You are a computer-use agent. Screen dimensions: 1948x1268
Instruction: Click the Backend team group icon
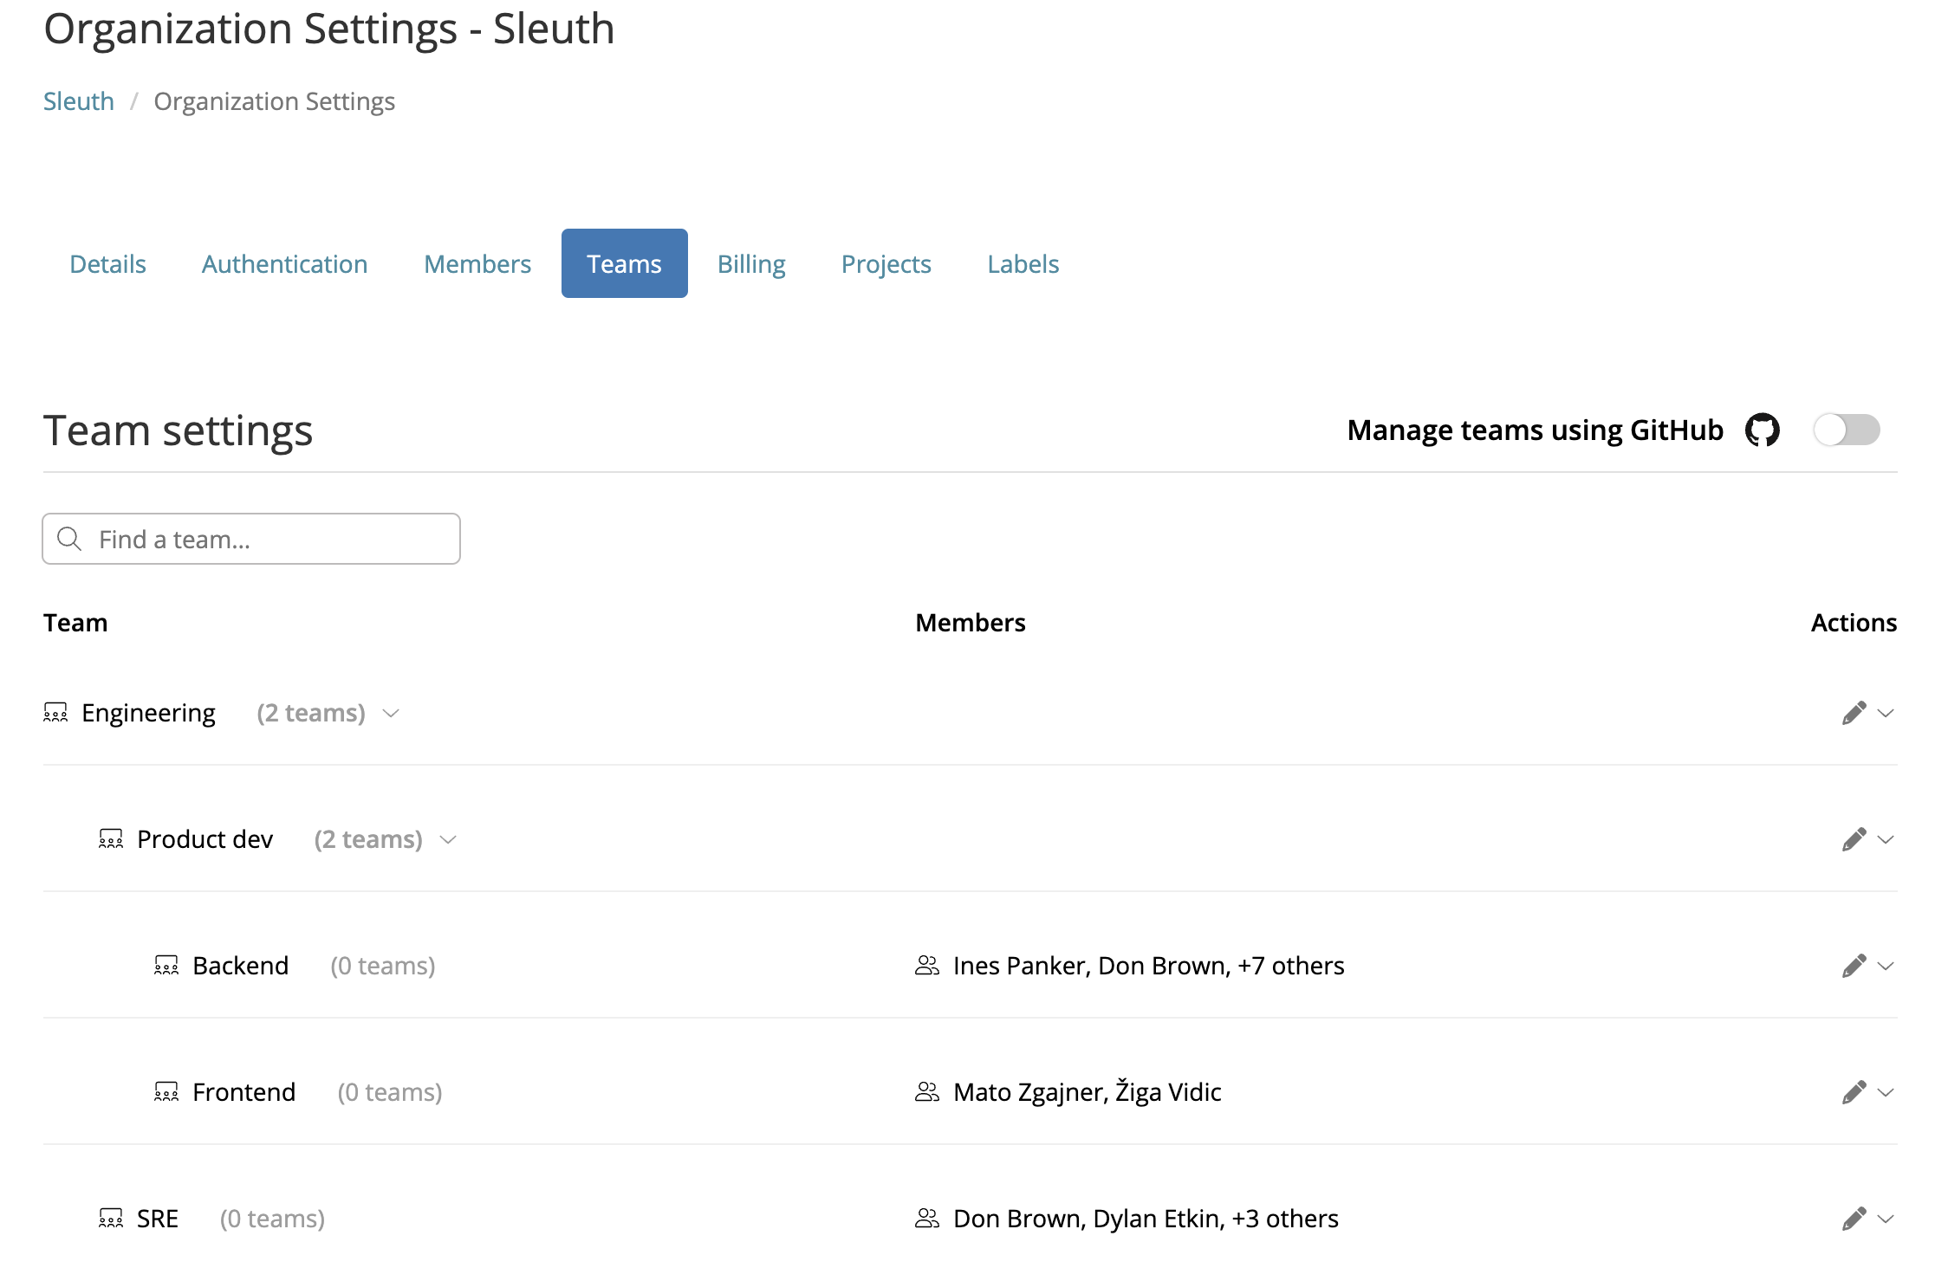[166, 966]
